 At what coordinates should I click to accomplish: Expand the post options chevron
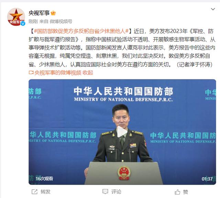pos(213,9)
